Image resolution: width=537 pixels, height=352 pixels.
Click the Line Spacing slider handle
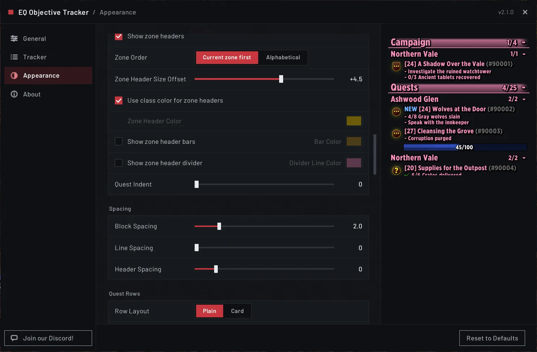[x=196, y=248]
